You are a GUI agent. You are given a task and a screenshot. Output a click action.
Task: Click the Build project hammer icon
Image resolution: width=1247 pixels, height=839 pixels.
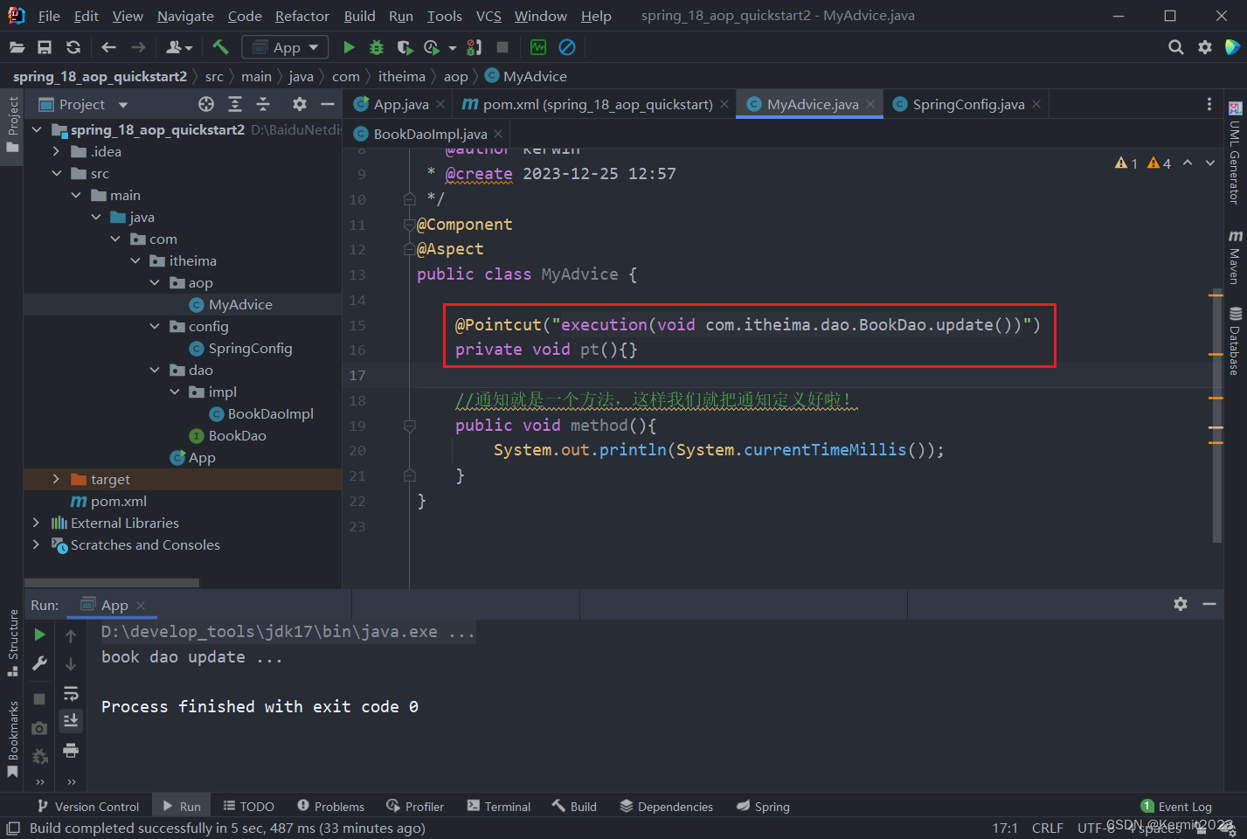[220, 47]
